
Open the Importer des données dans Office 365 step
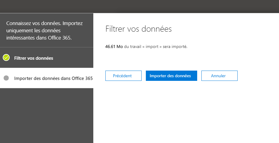pyautogui.click(x=46, y=78)
